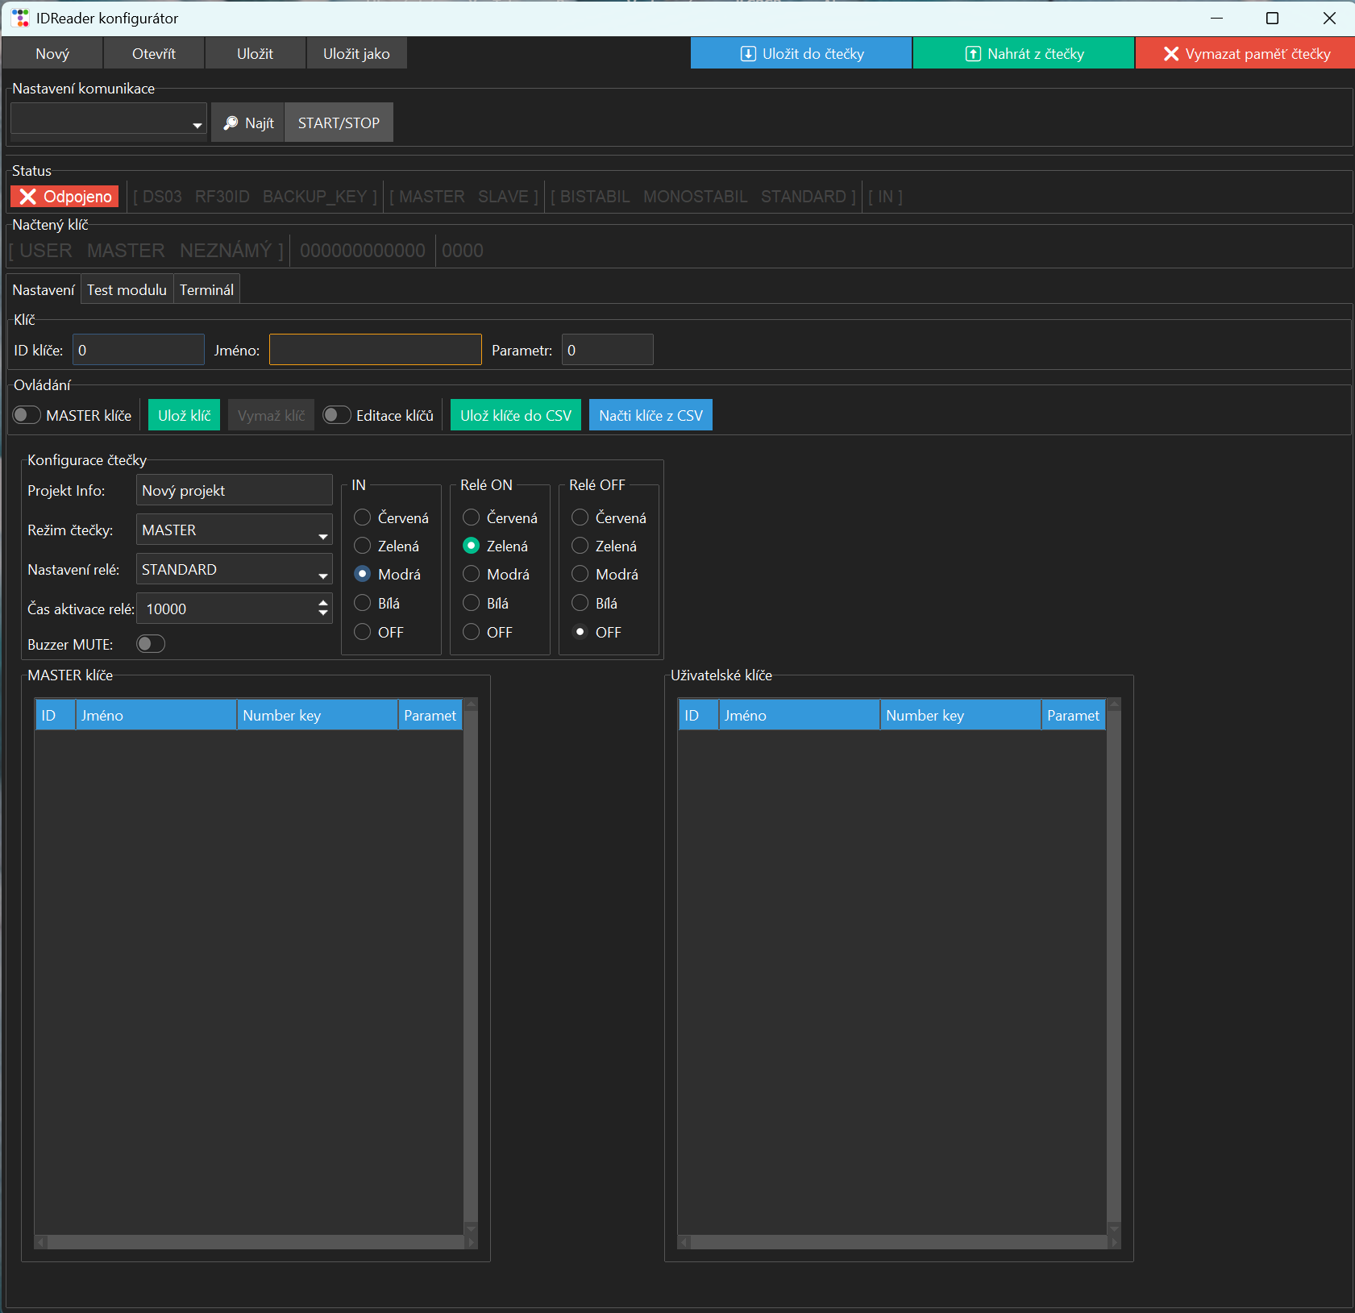The width and height of the screenshot is (1355, 1313).
Task: Click the search icon on the Najít button
Action: [x=231, y=123]
